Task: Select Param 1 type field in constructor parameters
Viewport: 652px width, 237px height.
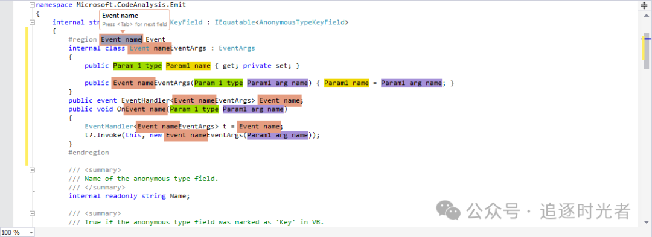Action: [x=219, y=83]
